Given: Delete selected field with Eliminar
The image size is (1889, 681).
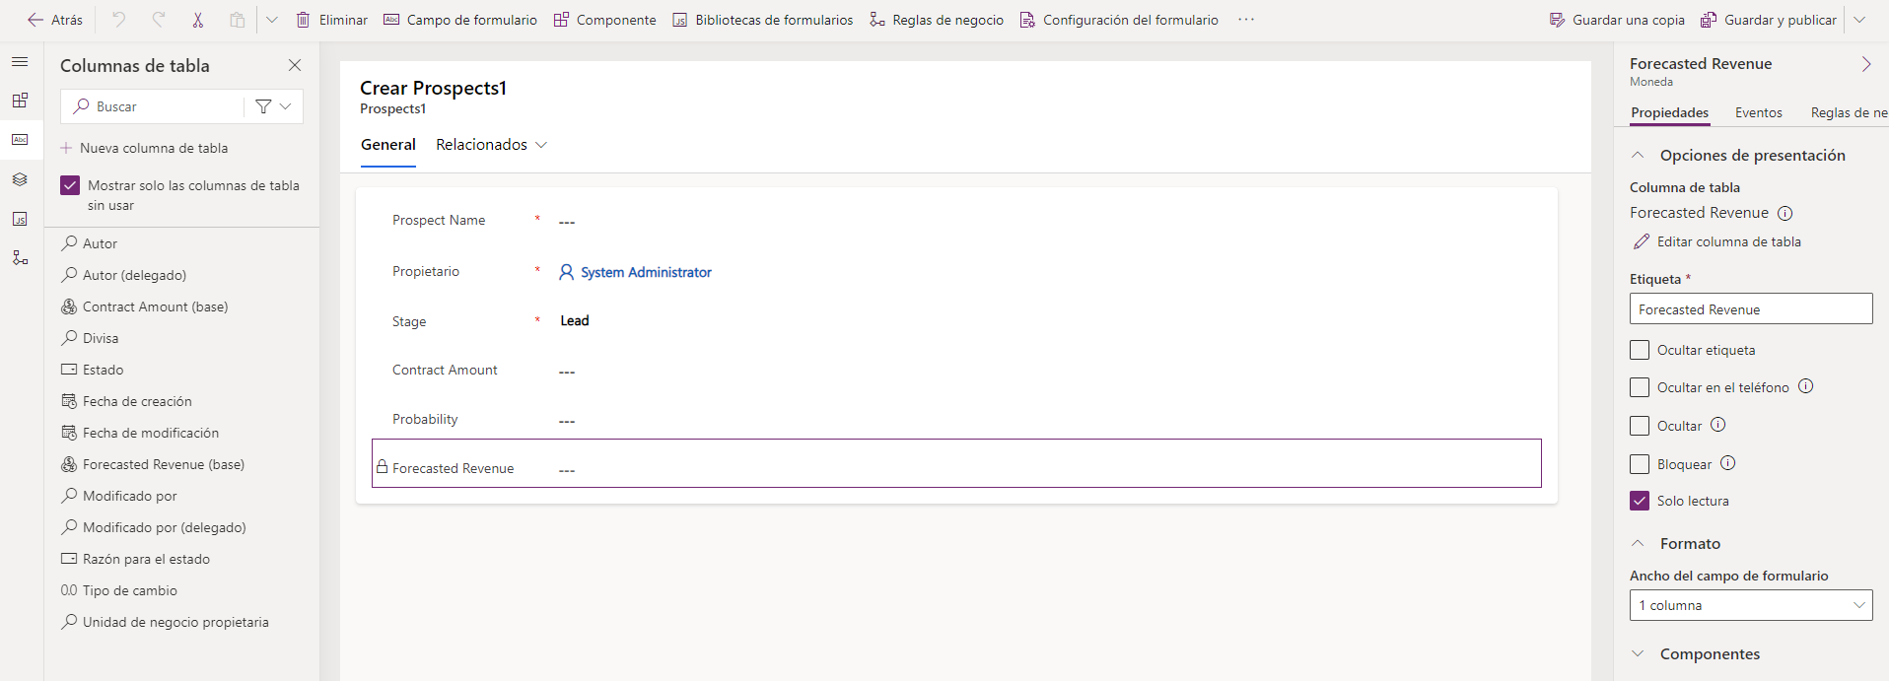Looking at the screenshot, I should 331,20.
